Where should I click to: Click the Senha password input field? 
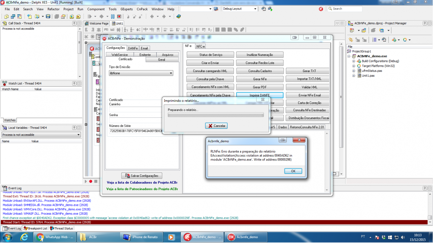[136, 120]
